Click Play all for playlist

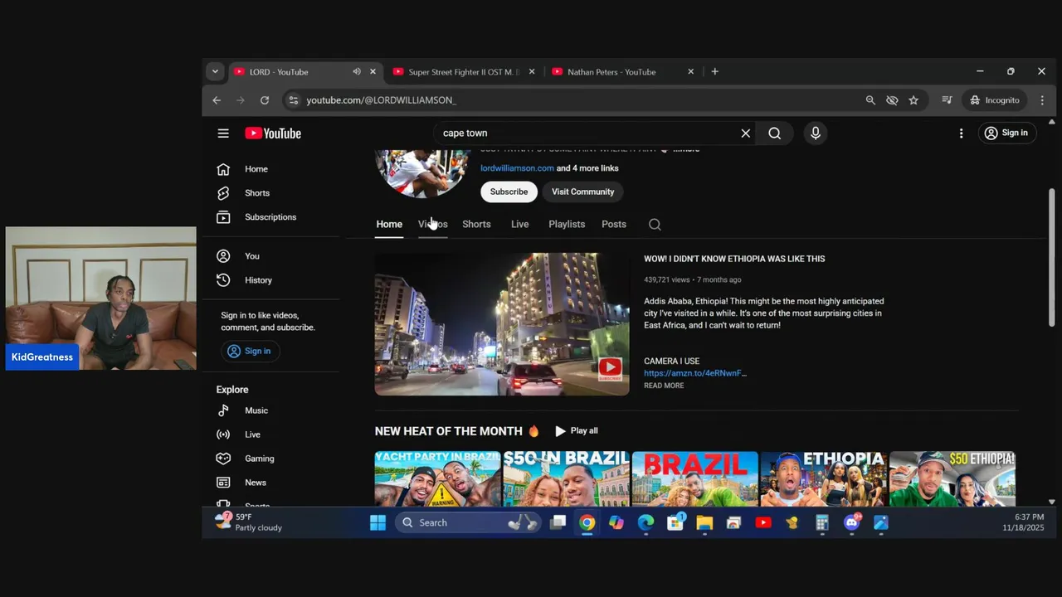576,431
